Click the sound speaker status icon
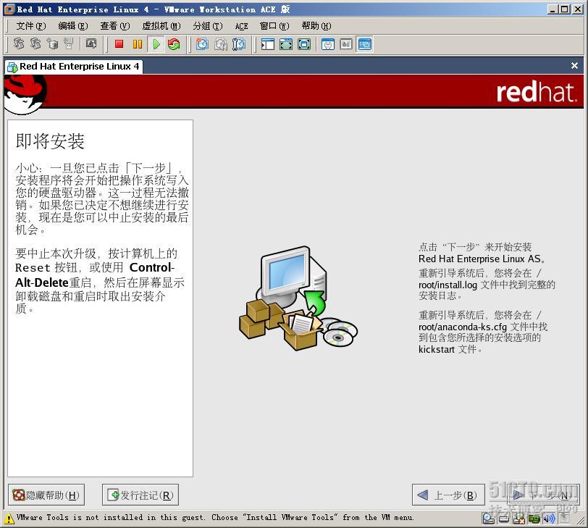588x528 pixels. pyautogui.click(x=549, y=519)
